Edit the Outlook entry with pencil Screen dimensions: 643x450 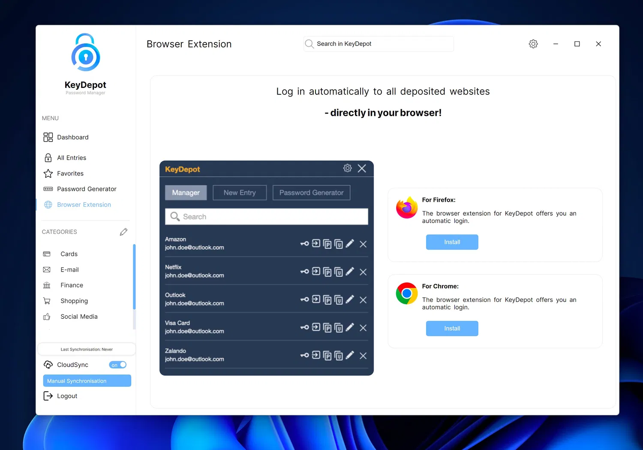pos(350,299)
